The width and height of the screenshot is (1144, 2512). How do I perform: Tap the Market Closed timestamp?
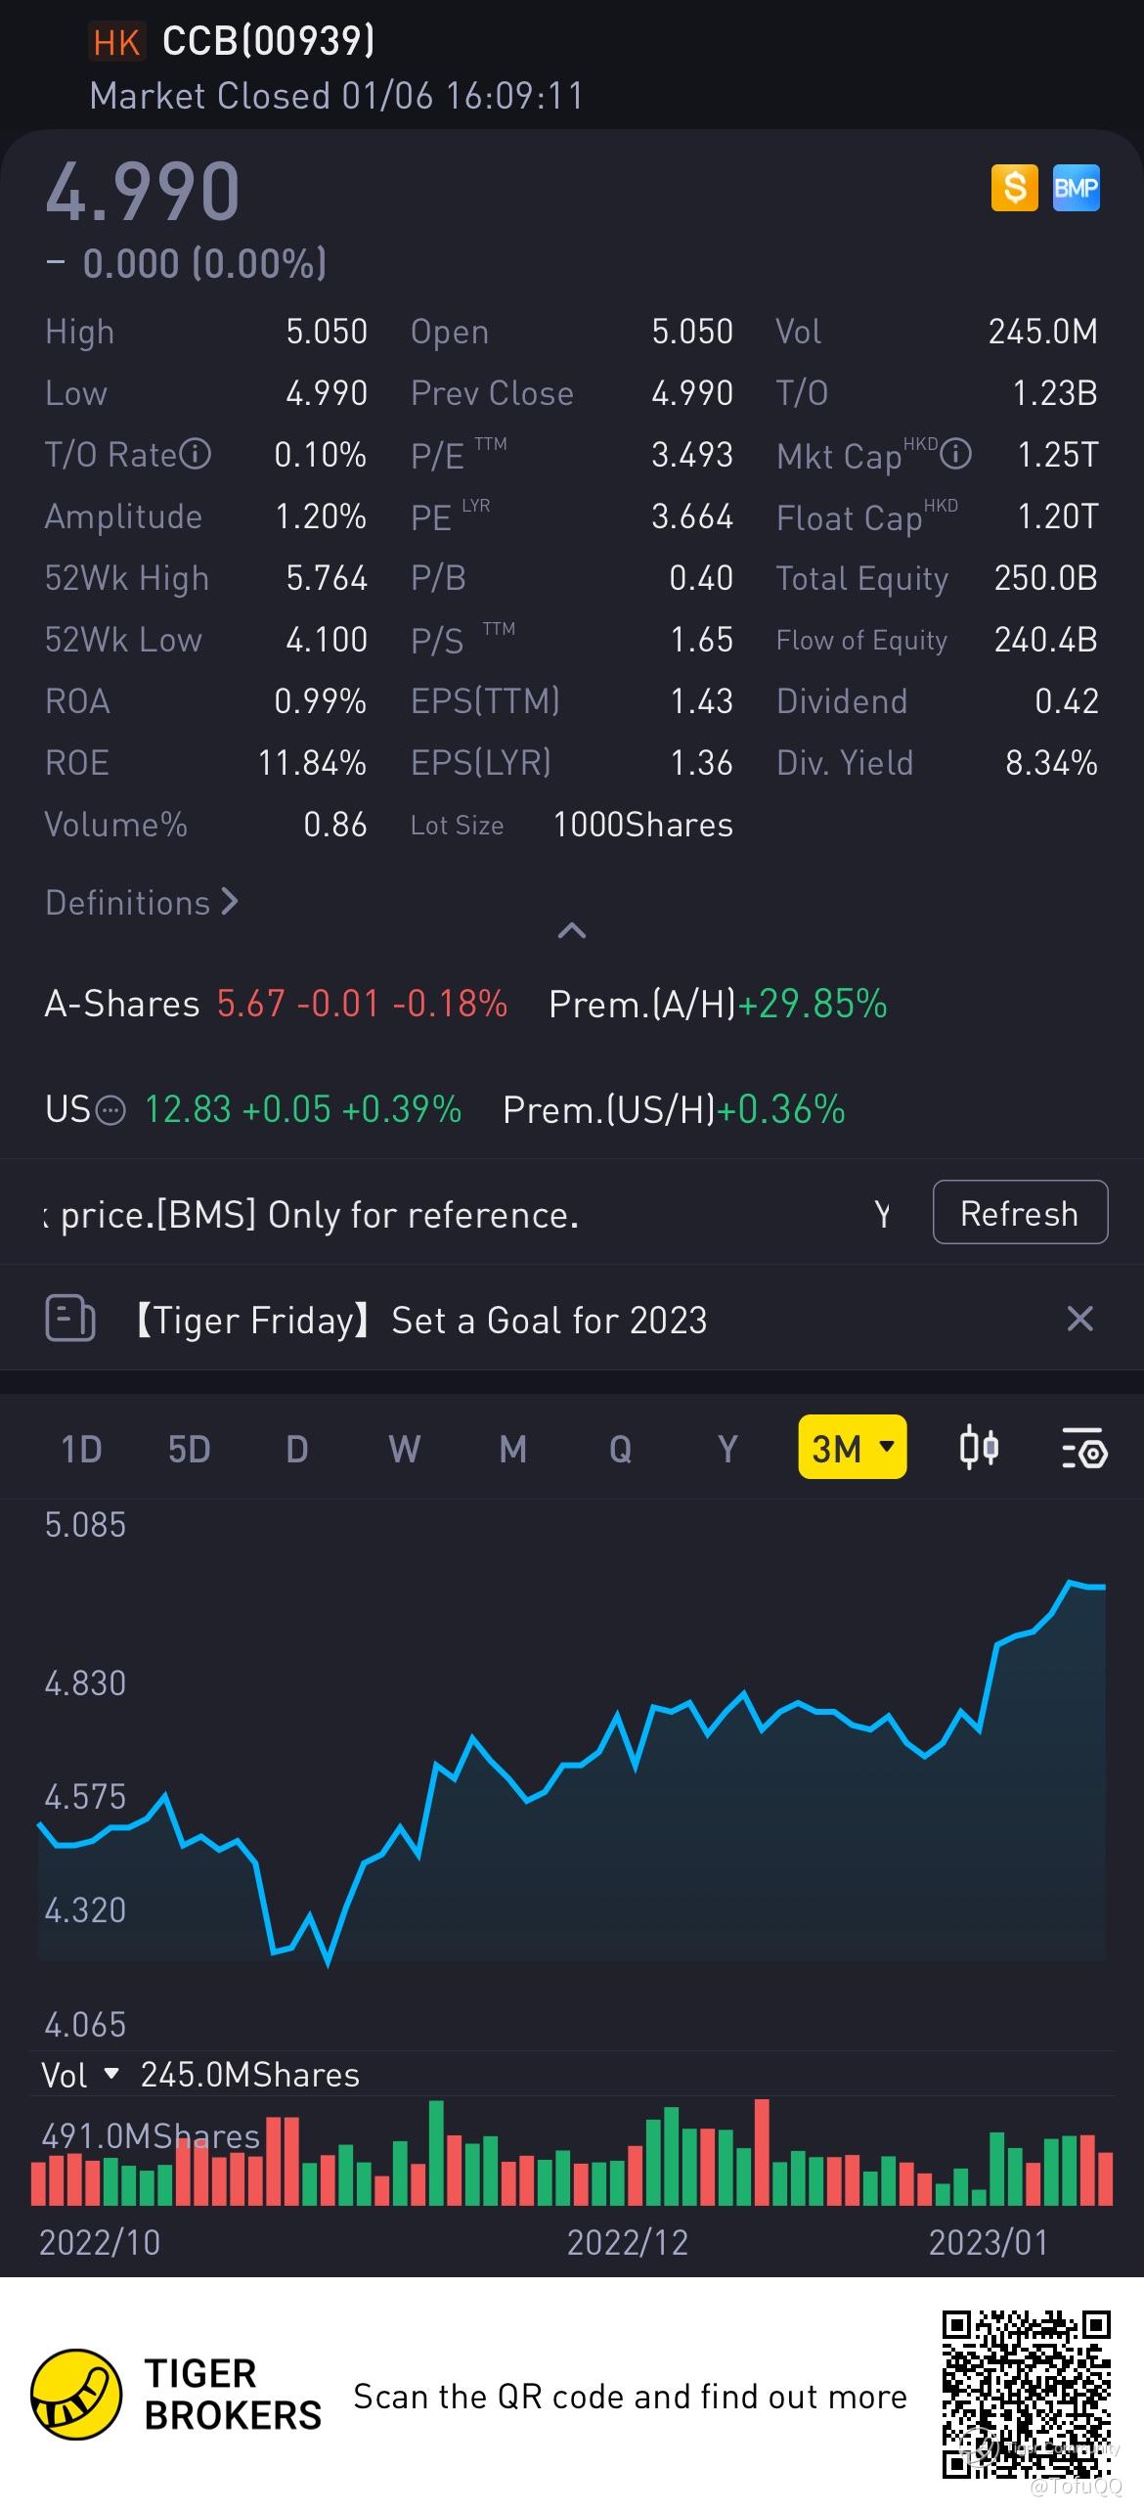point(336,96)
